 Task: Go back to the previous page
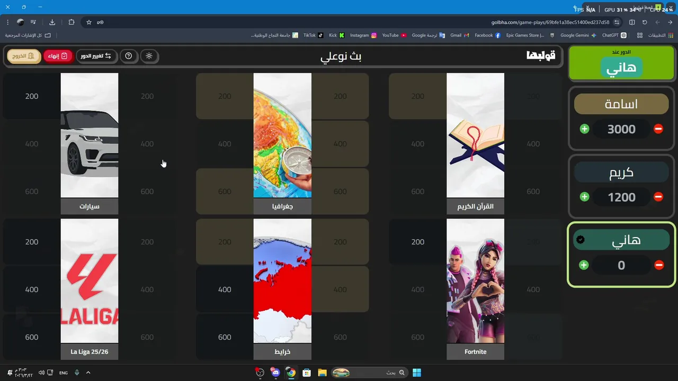670,22
